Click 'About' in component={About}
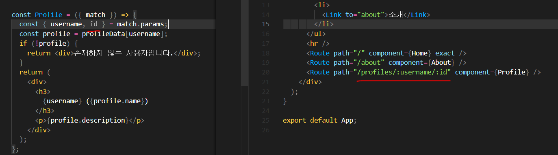Image resolution: width=558 pixels, height=155 pixels. coord(441,63)
